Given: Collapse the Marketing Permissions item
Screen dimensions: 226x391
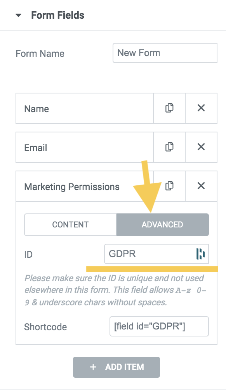Looking at the screenshot, I should pos(85,186).
